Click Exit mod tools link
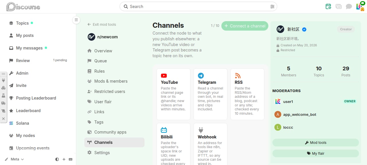This screenshot has width=367, height=165. coord(102,25)
